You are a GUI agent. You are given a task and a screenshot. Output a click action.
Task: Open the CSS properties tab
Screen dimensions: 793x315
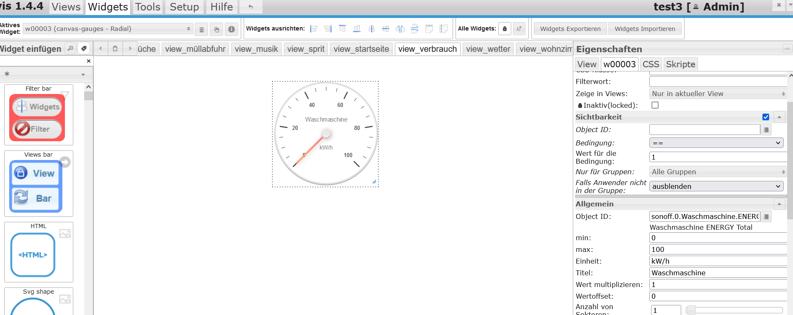[651, 64]
